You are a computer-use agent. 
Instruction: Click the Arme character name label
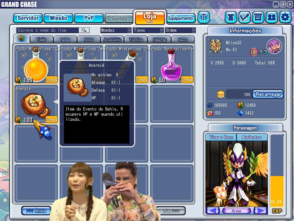(x=237, y=211)
